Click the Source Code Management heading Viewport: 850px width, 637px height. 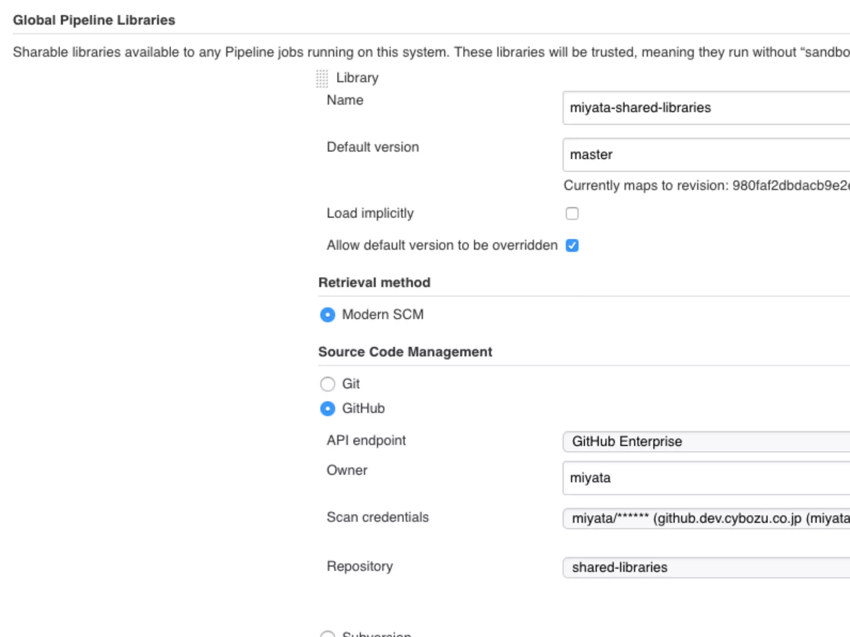coord(405,352)
